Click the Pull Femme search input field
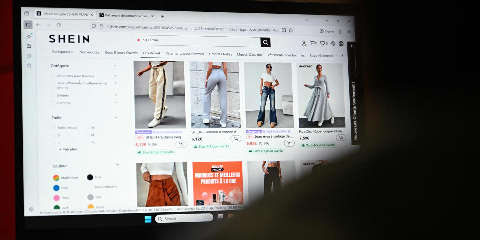Viewport: 480px width, 240px height. pos(197,41)
